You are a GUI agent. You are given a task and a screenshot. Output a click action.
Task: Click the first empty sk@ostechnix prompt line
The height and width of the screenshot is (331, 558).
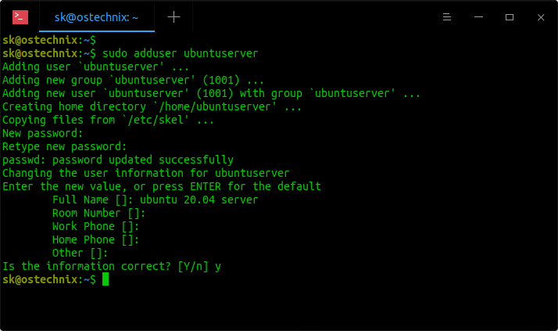tap(49, 40)
